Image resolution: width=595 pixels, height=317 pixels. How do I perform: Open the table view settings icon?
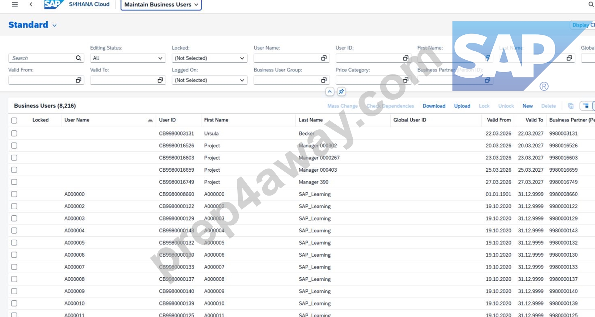[x=586, y=106]
